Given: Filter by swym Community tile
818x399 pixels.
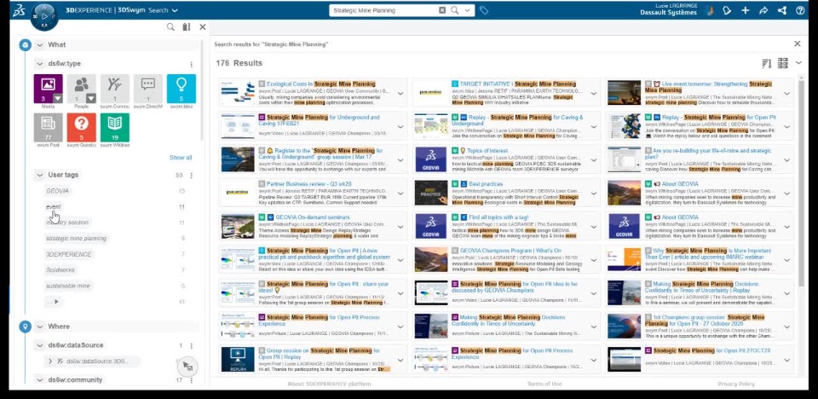Looking at the screenshot, I should pos(115,89).
